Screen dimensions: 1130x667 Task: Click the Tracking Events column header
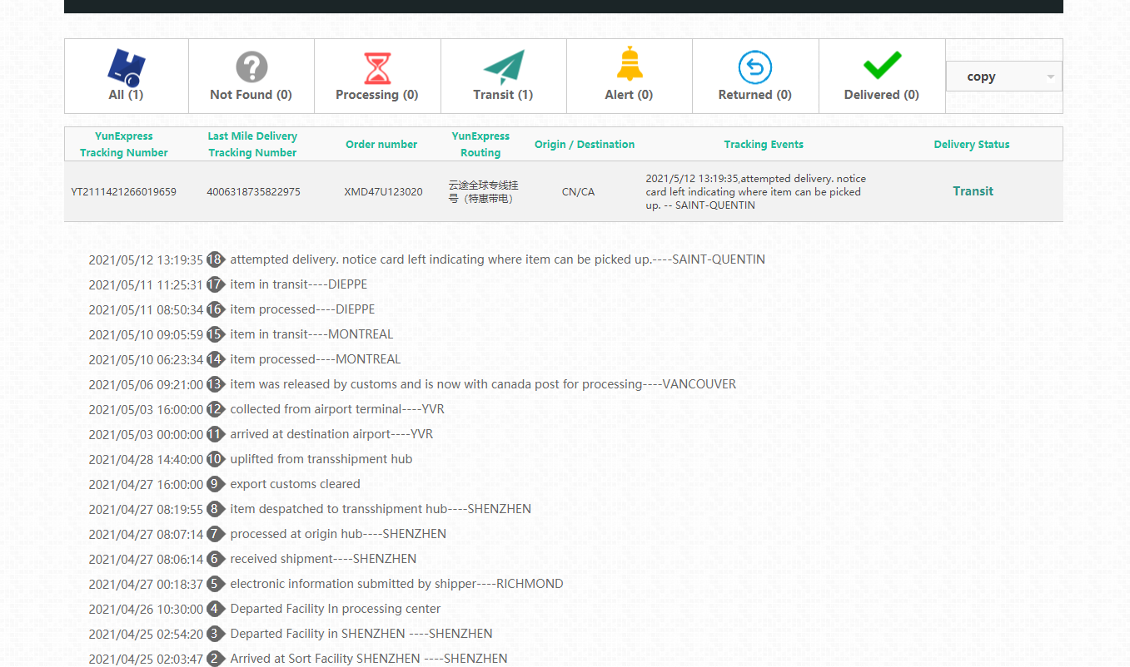764,144
